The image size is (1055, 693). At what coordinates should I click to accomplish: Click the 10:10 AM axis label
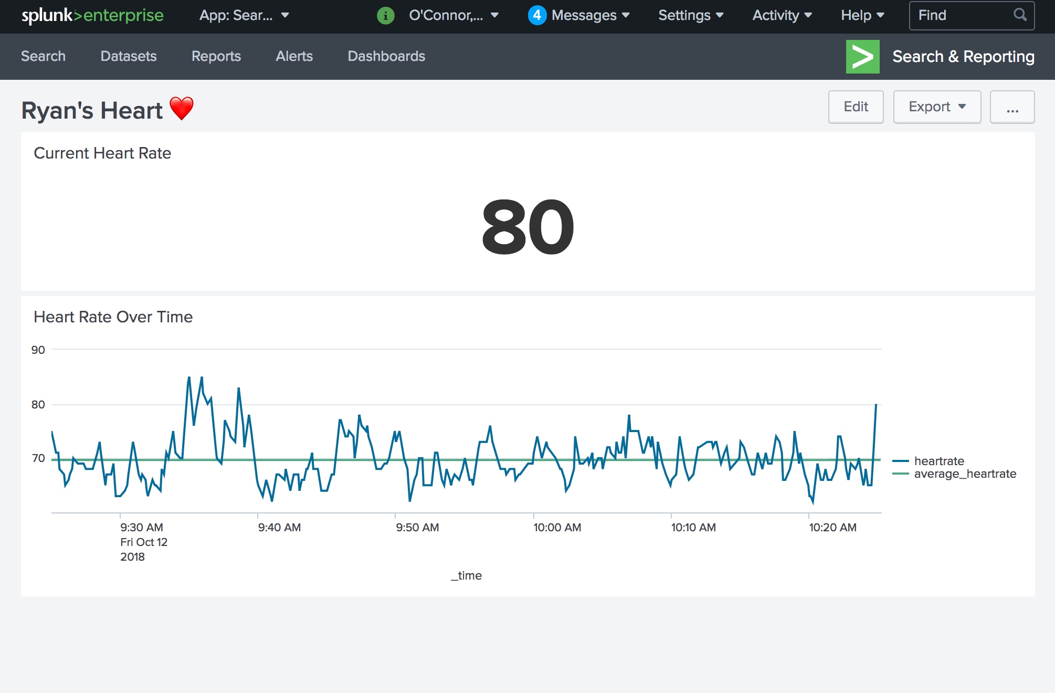pos(693,527)
